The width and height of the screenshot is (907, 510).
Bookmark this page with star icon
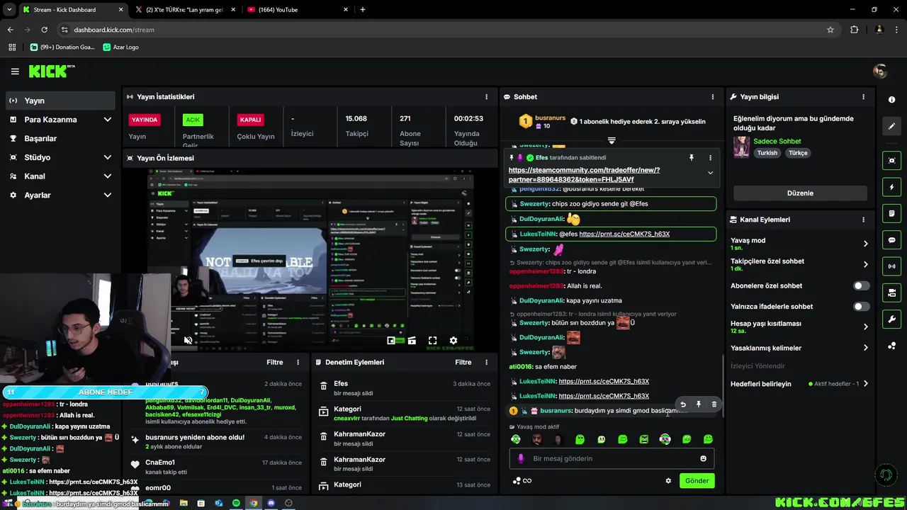coord(830,30)
